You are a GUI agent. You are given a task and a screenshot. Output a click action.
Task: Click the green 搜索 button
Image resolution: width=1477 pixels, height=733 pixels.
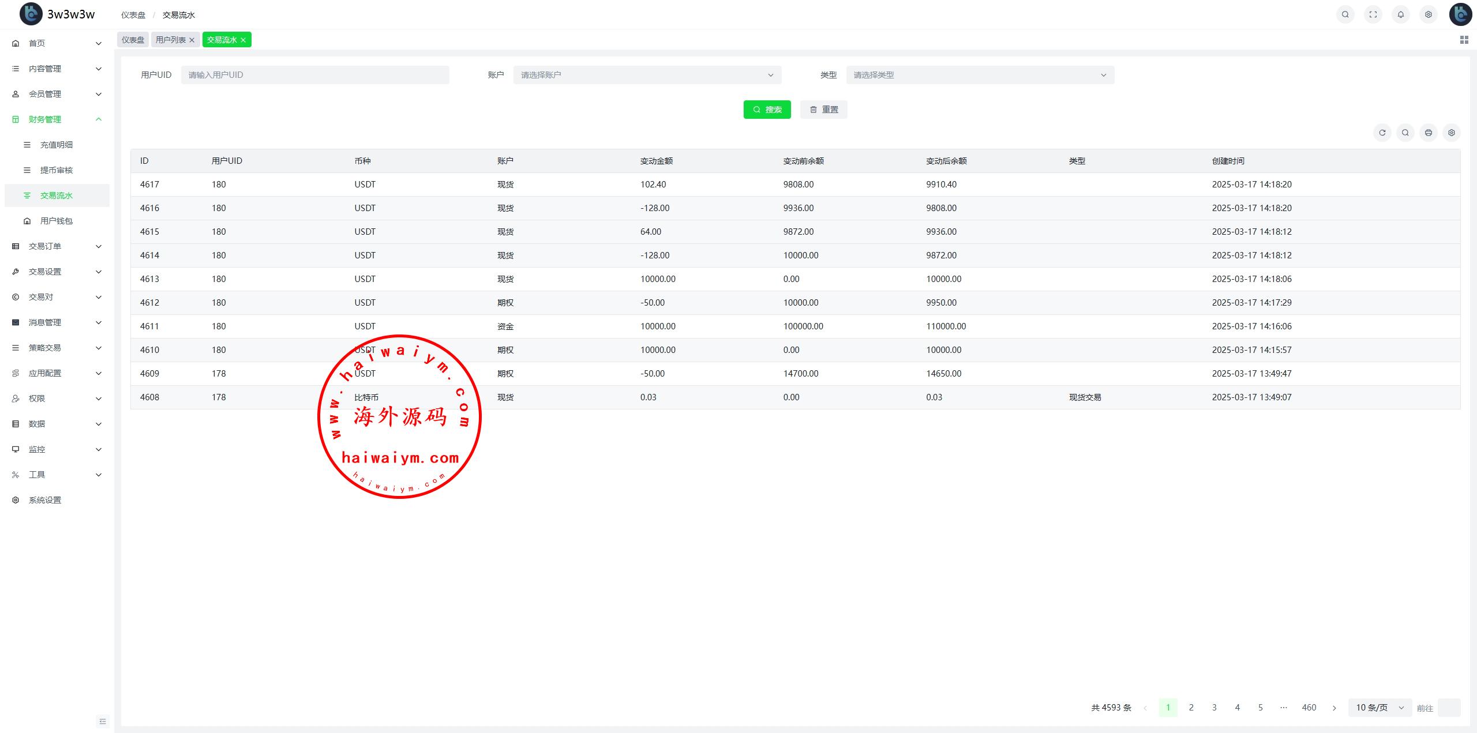767,110
